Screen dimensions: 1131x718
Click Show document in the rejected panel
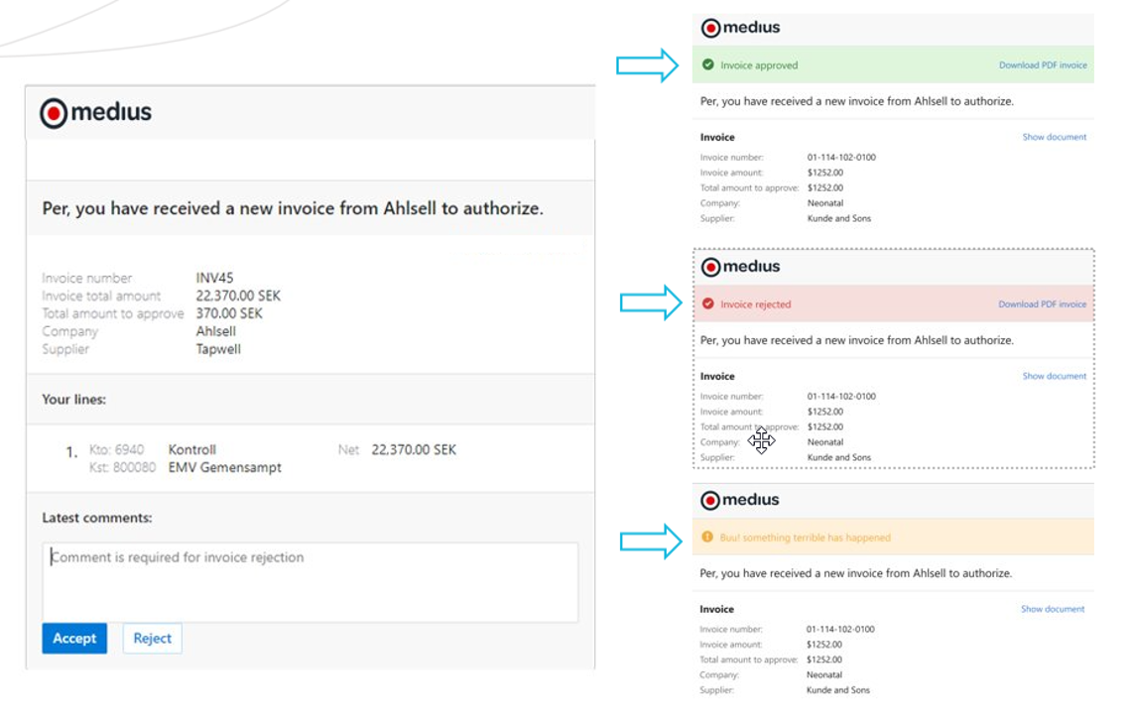tap(1054, 376)
